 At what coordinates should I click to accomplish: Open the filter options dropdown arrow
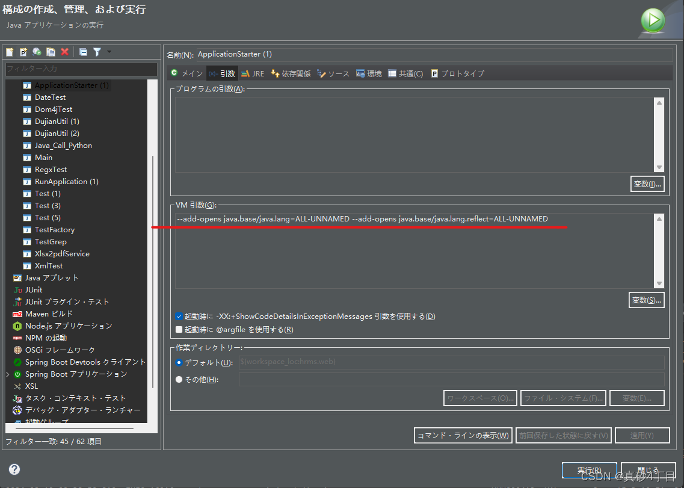[109, 52]
